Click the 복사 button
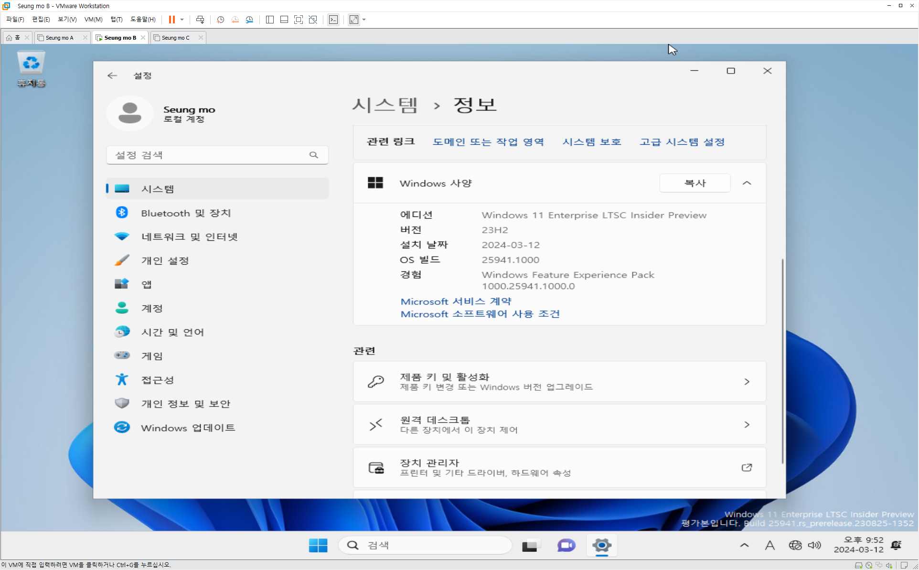 coord(695,183)
